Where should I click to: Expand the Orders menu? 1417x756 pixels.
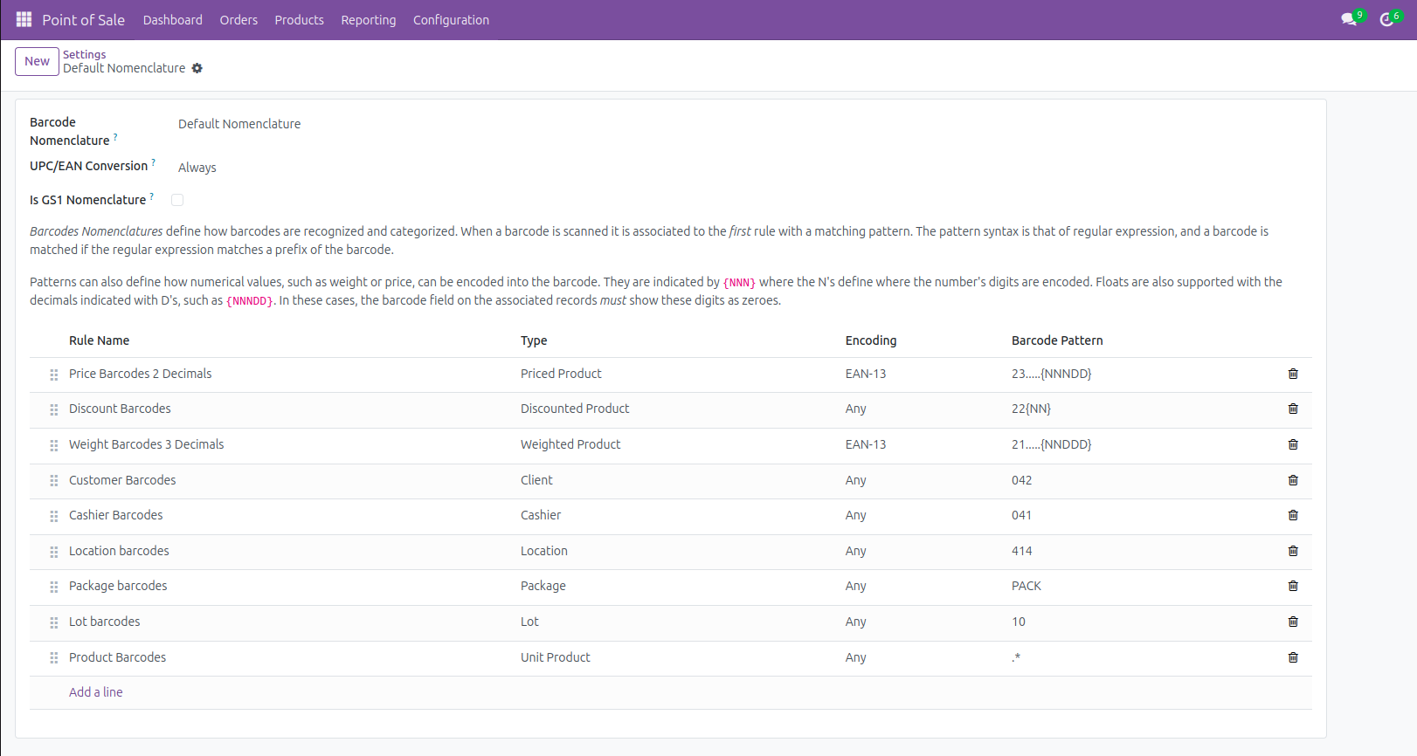[238, 20]
